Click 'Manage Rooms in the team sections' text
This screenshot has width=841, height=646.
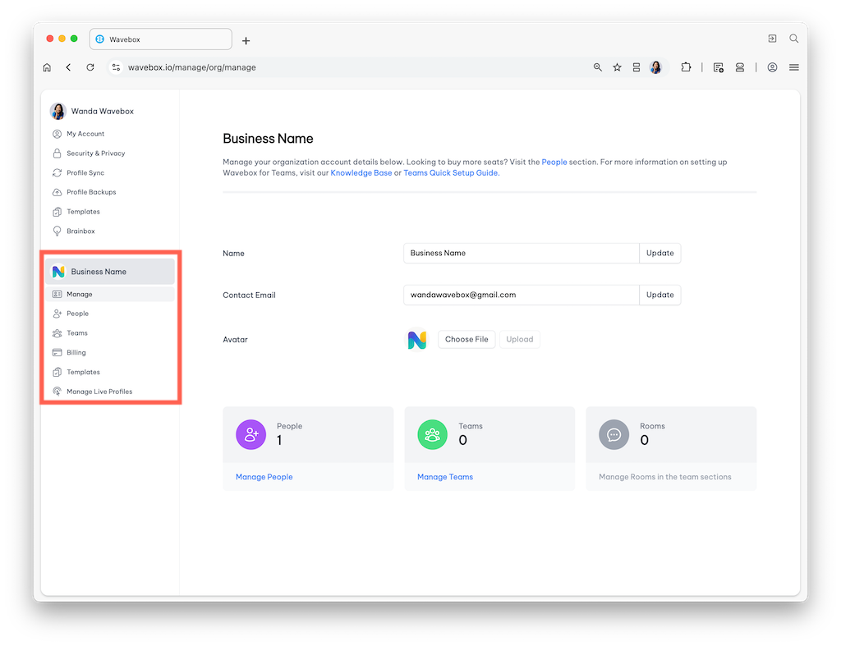(x=665, y=477)
